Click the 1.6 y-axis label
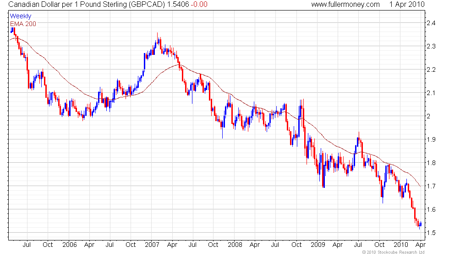Viewport: 449px width, 256px height. point(431,209)
